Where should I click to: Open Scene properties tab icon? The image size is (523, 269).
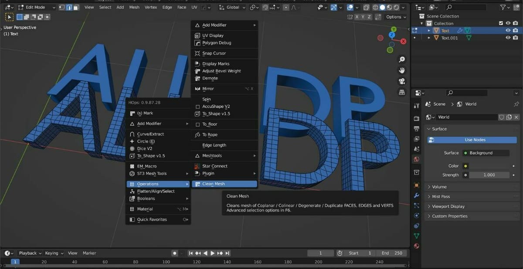[417, 149]
